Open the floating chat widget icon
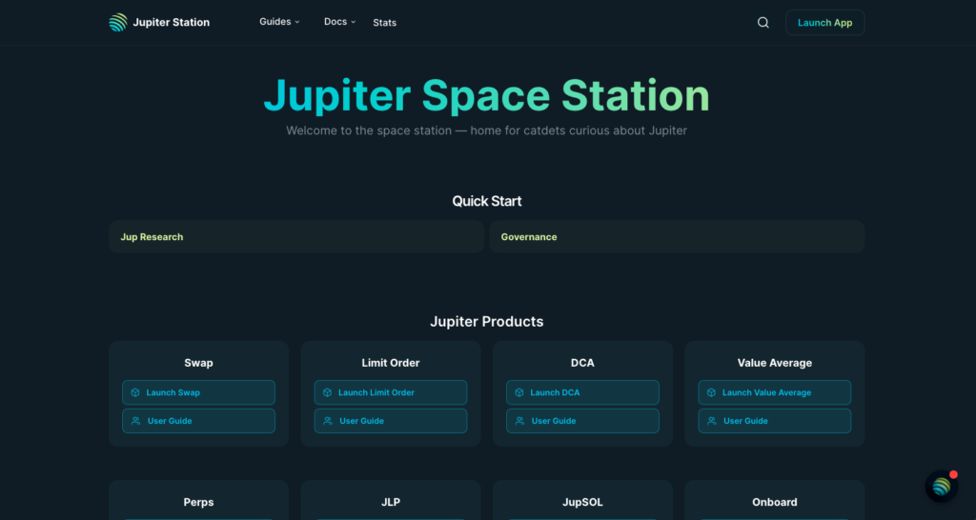Image resolution: width=976 pixels, height=520 pixels. click(x=941, y=487)
